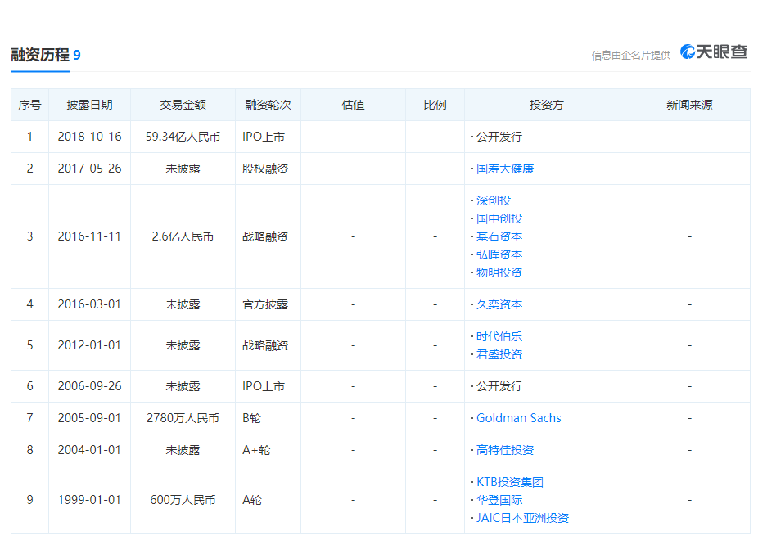The height and width of the screenshot is (540, 758).
Task: Select the date cell 2016-03-01
Action: (89, 304)
